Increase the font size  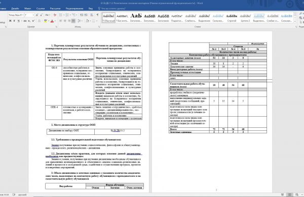pyautogui.click(x=37, y=15)
